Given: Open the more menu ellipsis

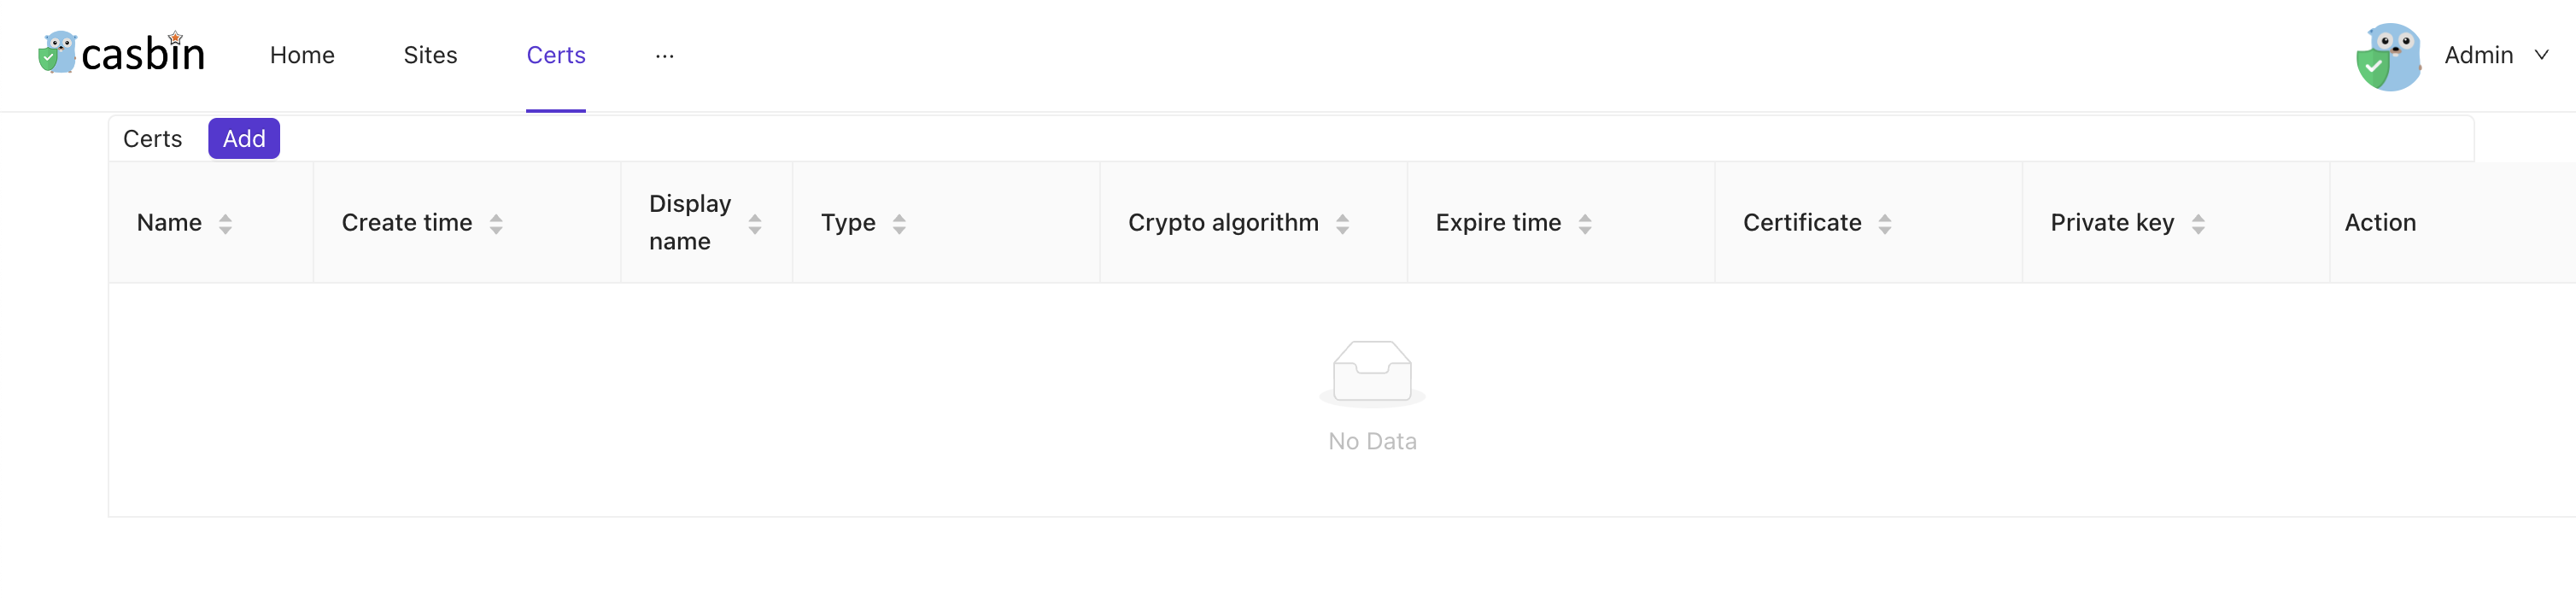Looking at the screenshot, I should tap(664, 56).
